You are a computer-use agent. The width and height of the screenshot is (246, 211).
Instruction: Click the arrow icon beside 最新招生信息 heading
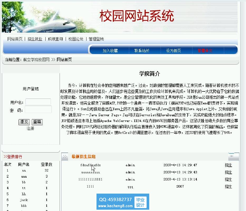[x=65, y=156]
